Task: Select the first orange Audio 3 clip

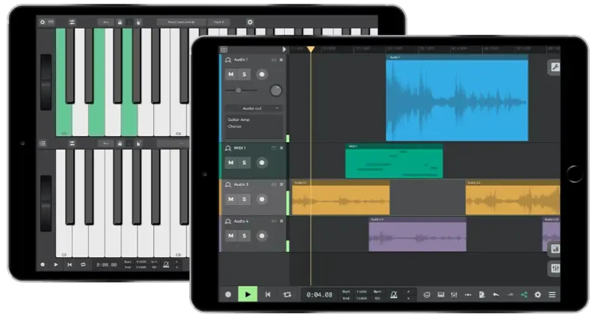Action: tap(341, 197)
